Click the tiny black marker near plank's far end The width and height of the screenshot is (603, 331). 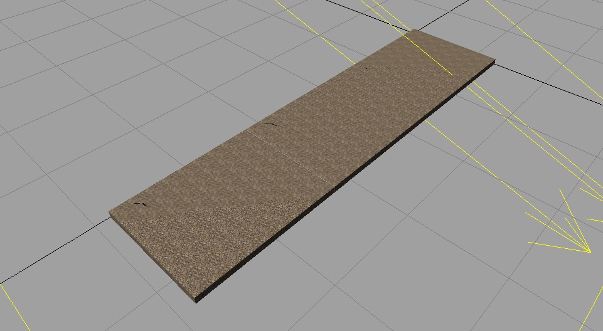tap(366, 68)
